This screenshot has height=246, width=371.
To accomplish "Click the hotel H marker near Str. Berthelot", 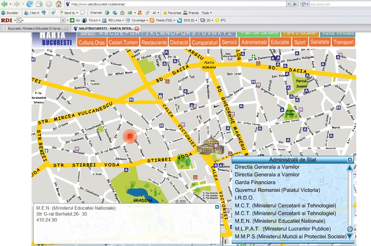I will coord(162,126).
